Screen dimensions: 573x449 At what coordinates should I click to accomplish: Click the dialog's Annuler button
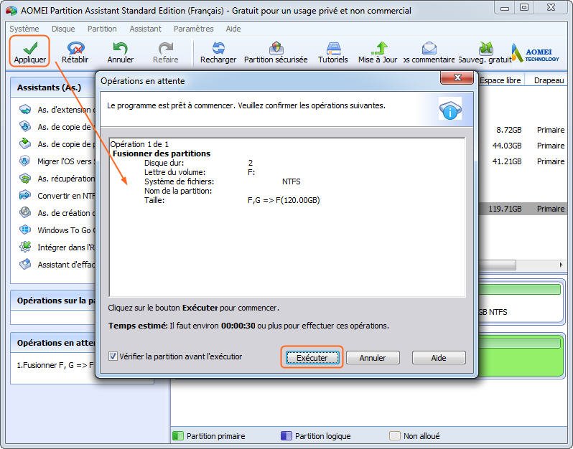pyautogui.click(x=373, y=358)
